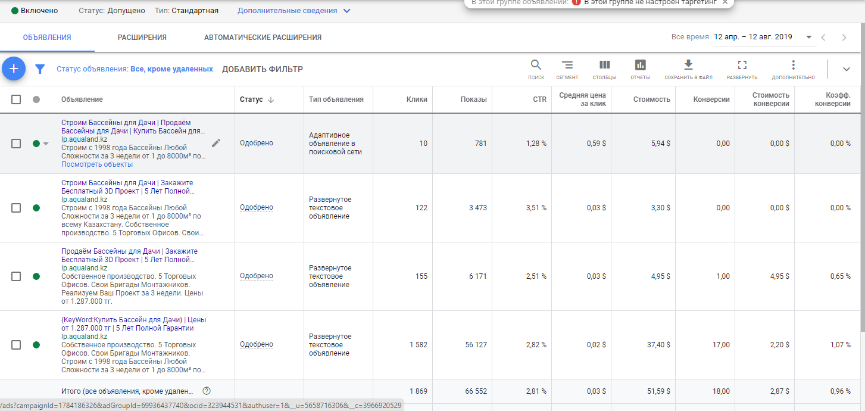Screen dimensions: 865x411
Task: Edit first ad with the pencil icon
Action: pyautogui.click(x=216, y=143)
